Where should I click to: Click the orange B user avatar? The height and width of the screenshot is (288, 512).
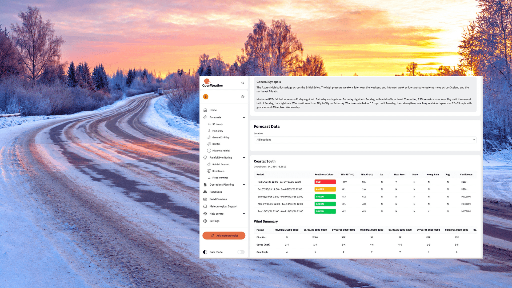[x=206, y=97]
